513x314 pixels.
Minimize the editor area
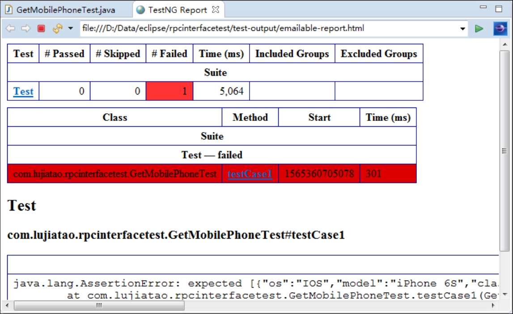[483, 7]
